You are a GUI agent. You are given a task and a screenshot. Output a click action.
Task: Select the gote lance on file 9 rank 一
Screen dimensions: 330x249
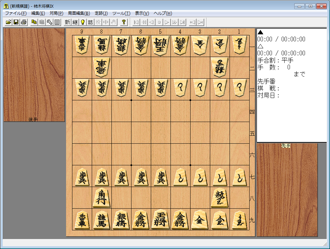(x=82, y=46)
